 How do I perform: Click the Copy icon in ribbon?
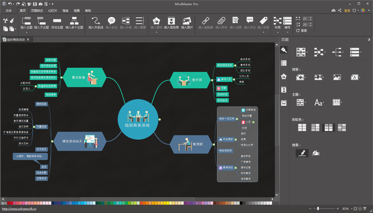6,29
